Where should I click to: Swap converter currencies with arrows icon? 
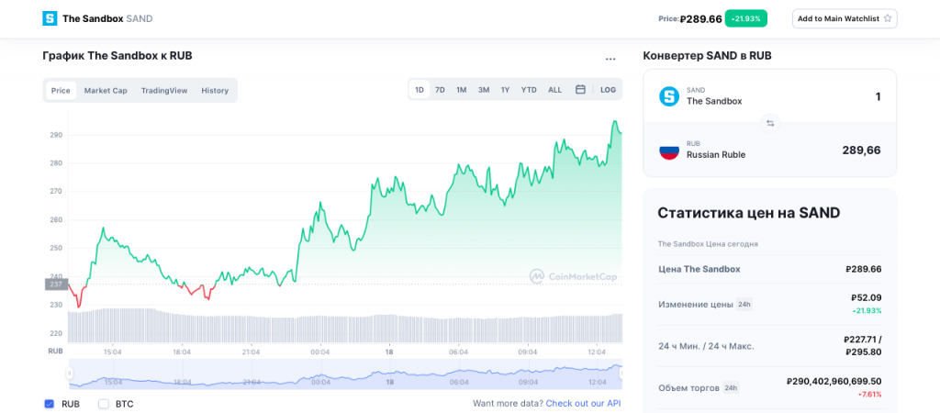770,123
